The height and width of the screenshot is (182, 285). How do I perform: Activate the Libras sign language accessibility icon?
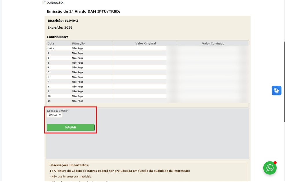tap(277, 91)
